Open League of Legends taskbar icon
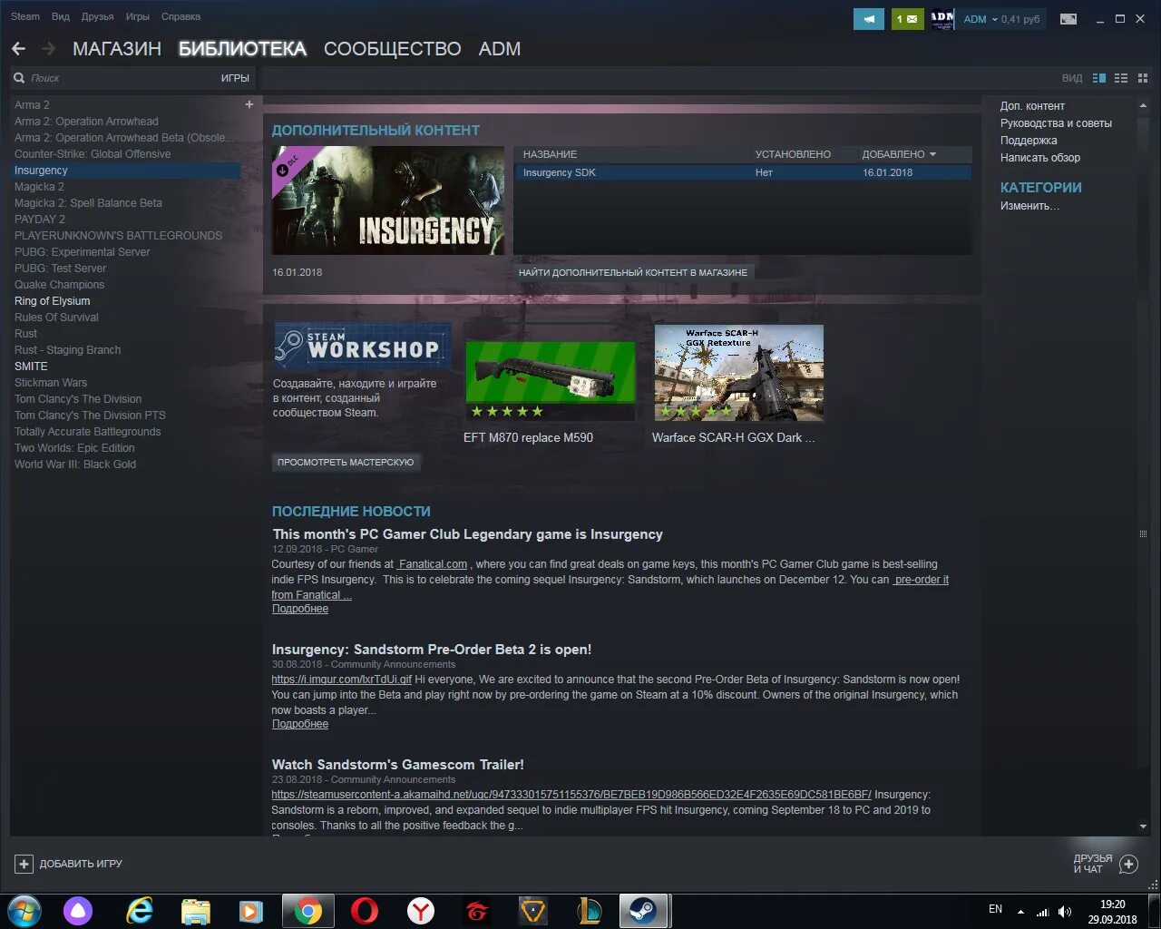This screenshot has width=1161, height=929. [x=590, y=910]
